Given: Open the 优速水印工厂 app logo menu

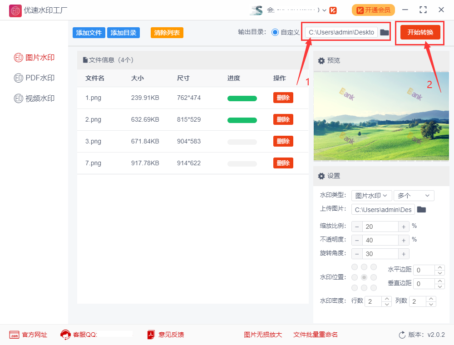Looking at the screenshot, I should (15, 10).
